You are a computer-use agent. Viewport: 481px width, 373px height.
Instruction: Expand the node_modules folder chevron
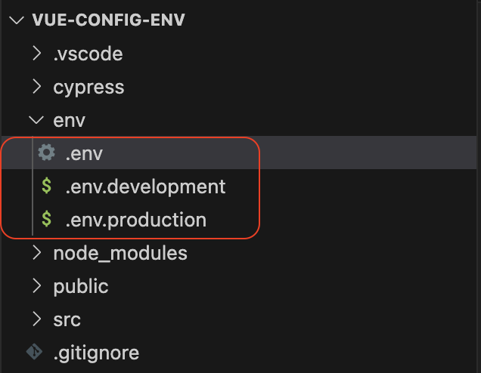[36, 253]
